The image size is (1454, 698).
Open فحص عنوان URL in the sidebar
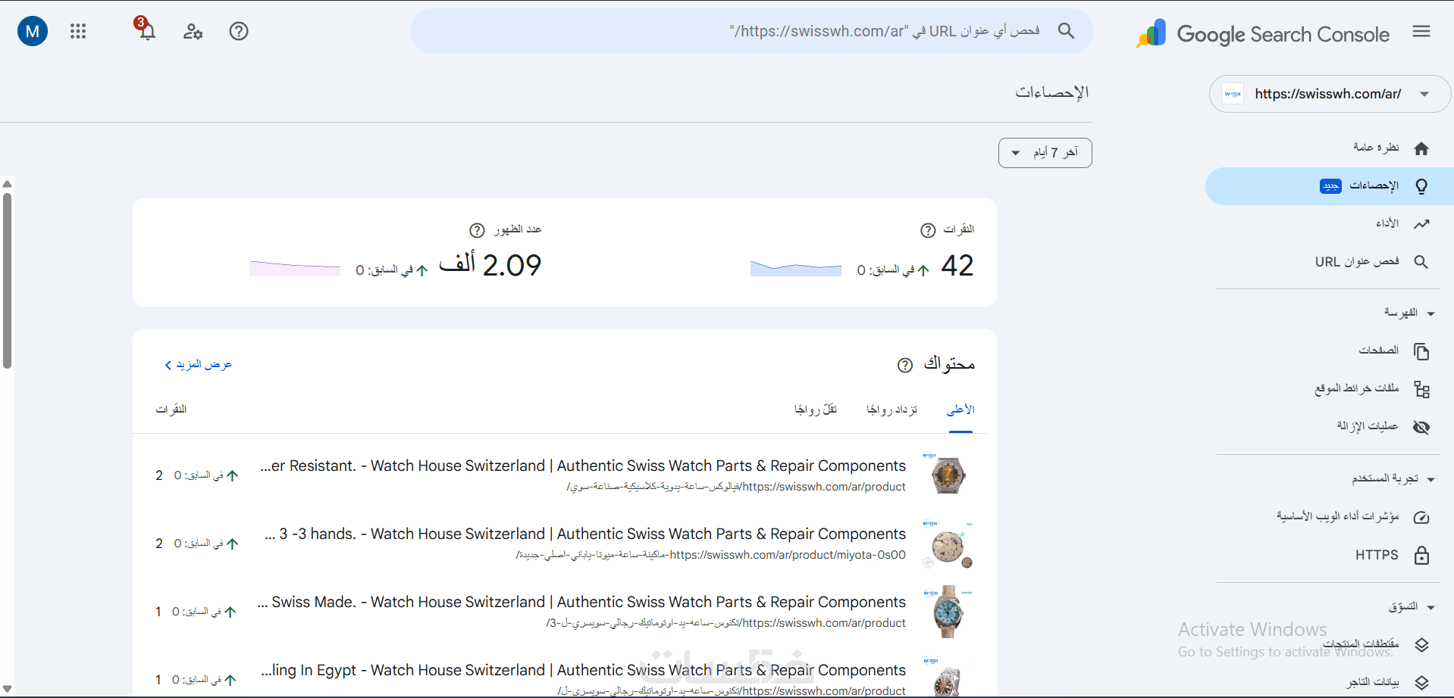(1357, 261)
